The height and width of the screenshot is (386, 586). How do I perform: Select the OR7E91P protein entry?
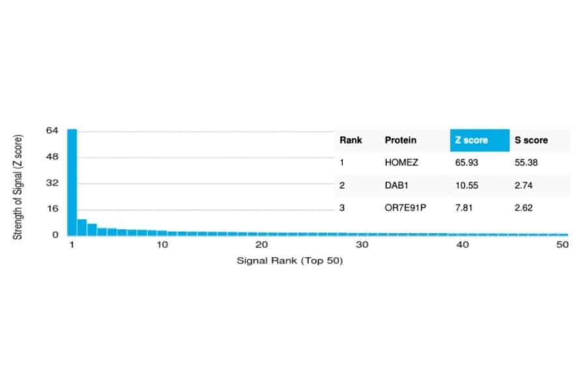click(x=404, y=208)
